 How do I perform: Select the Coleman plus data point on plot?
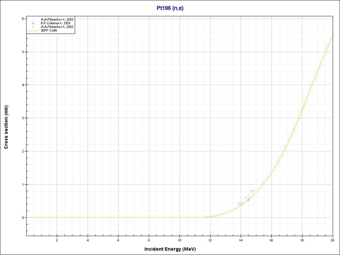(248, 200)
